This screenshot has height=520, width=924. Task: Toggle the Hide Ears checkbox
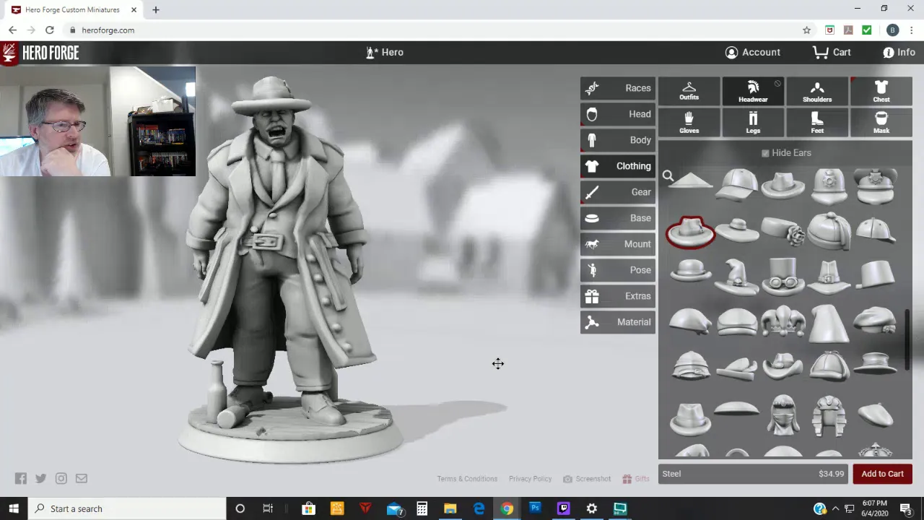[765, 153]
